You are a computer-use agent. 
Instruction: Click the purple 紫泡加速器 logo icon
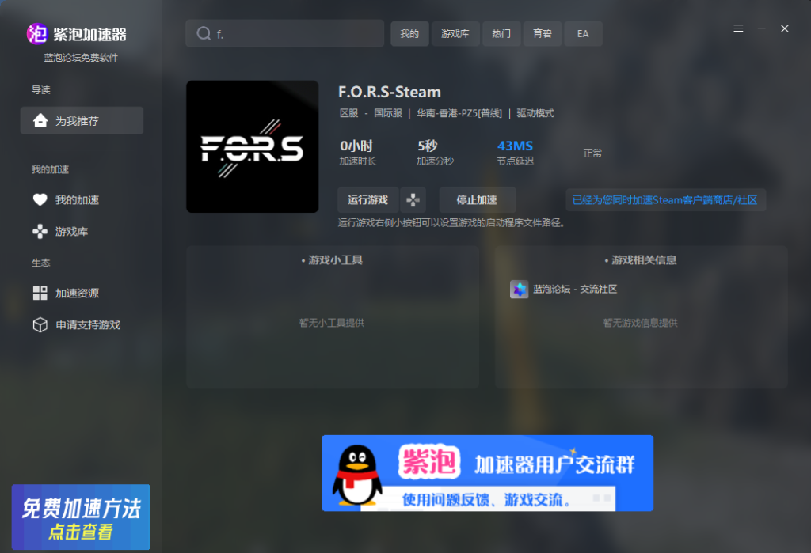point(37,34)
